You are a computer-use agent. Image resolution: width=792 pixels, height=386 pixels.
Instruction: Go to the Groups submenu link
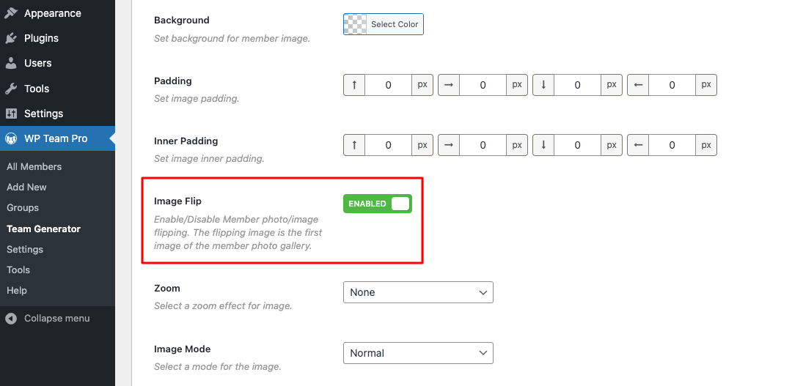click(23, 208)
